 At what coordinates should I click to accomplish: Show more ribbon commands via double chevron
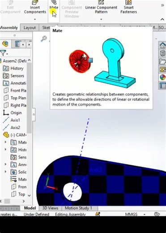162,5
